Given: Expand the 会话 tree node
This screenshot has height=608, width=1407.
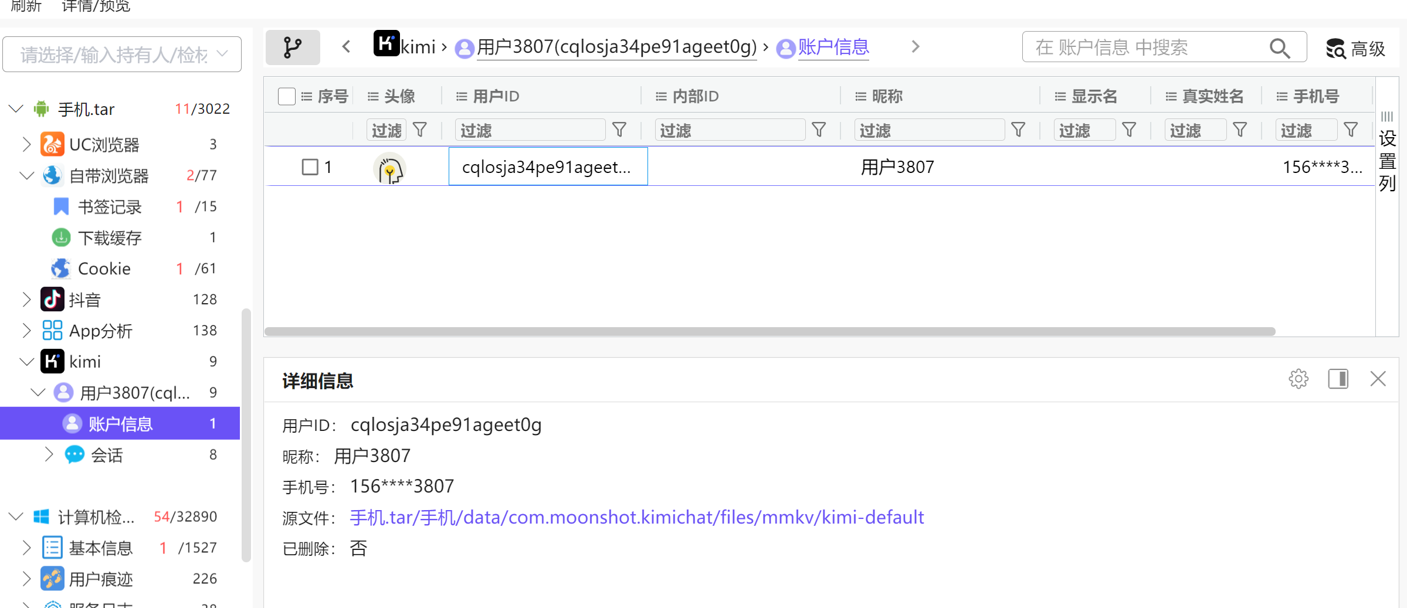Looking at the screenshot, I should [49, 454].
